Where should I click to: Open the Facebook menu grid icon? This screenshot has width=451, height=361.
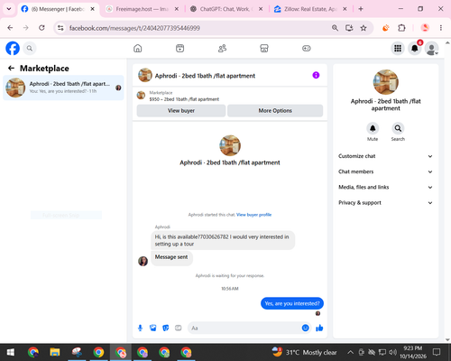point(398,48)
